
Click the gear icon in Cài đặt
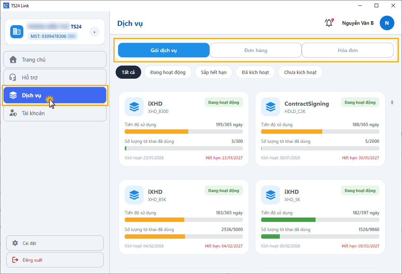pyautogui.click(x=15, y=243)
